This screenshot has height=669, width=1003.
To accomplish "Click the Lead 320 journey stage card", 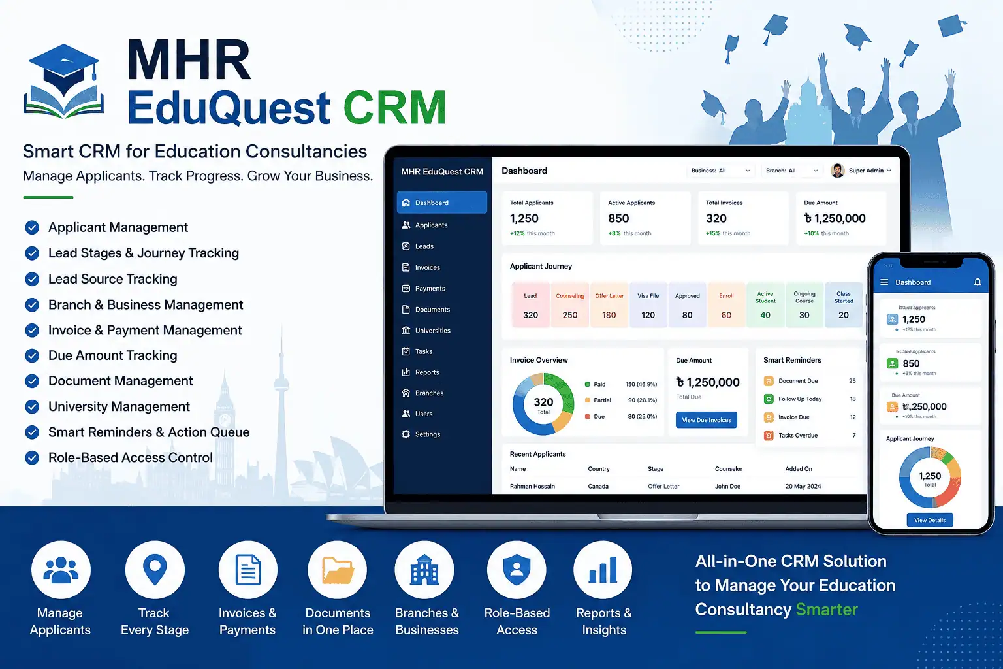I will [x=531, y=305].
